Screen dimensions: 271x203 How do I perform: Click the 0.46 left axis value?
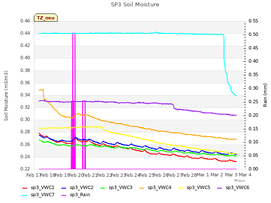point(25,21)
